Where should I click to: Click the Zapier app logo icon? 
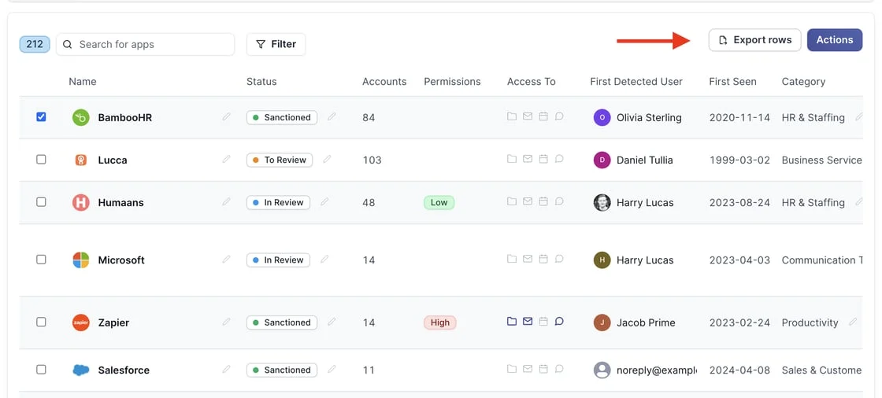point(81,322)
